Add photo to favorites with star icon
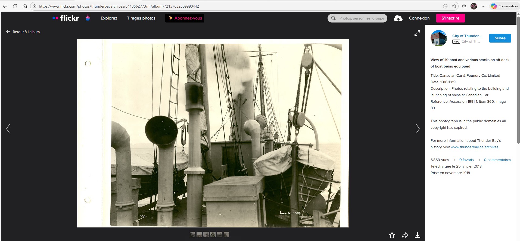The height and width of the screenshot is (241, 520). click(x=392, y=235)
